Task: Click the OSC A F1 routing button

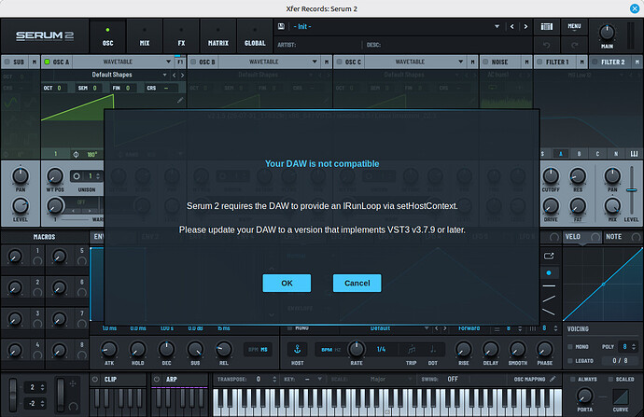Action: pos(180,62)
